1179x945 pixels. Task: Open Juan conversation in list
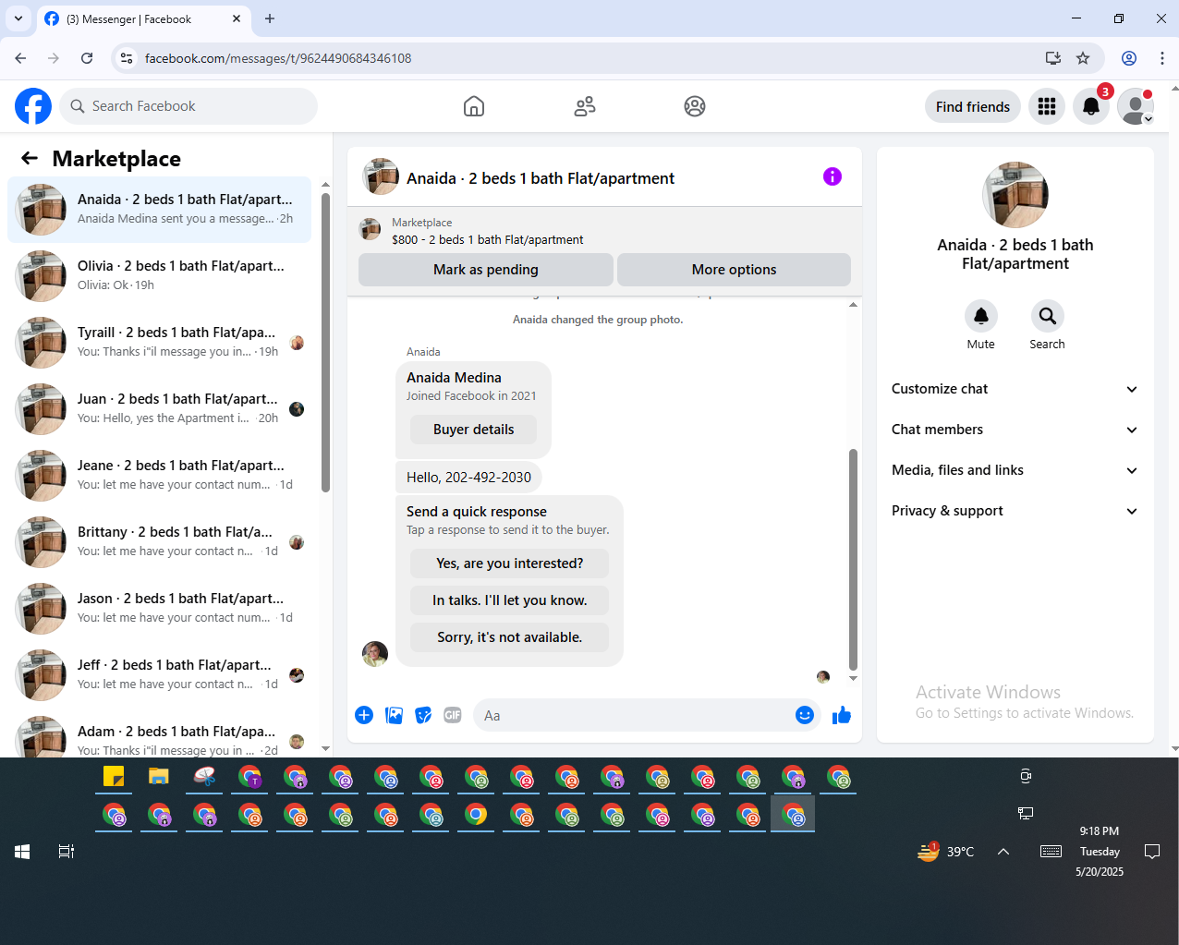159,409
